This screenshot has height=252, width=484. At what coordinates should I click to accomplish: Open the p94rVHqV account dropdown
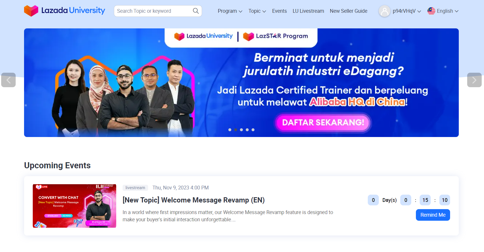[407, 11]
